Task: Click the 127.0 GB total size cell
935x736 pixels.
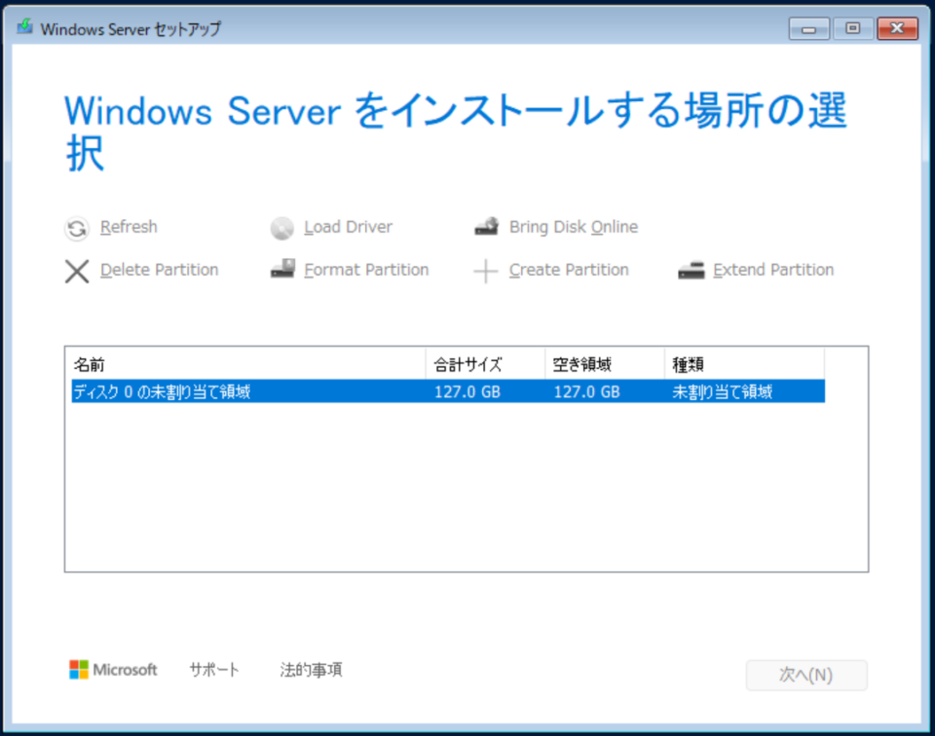Action: pos(467,392)
